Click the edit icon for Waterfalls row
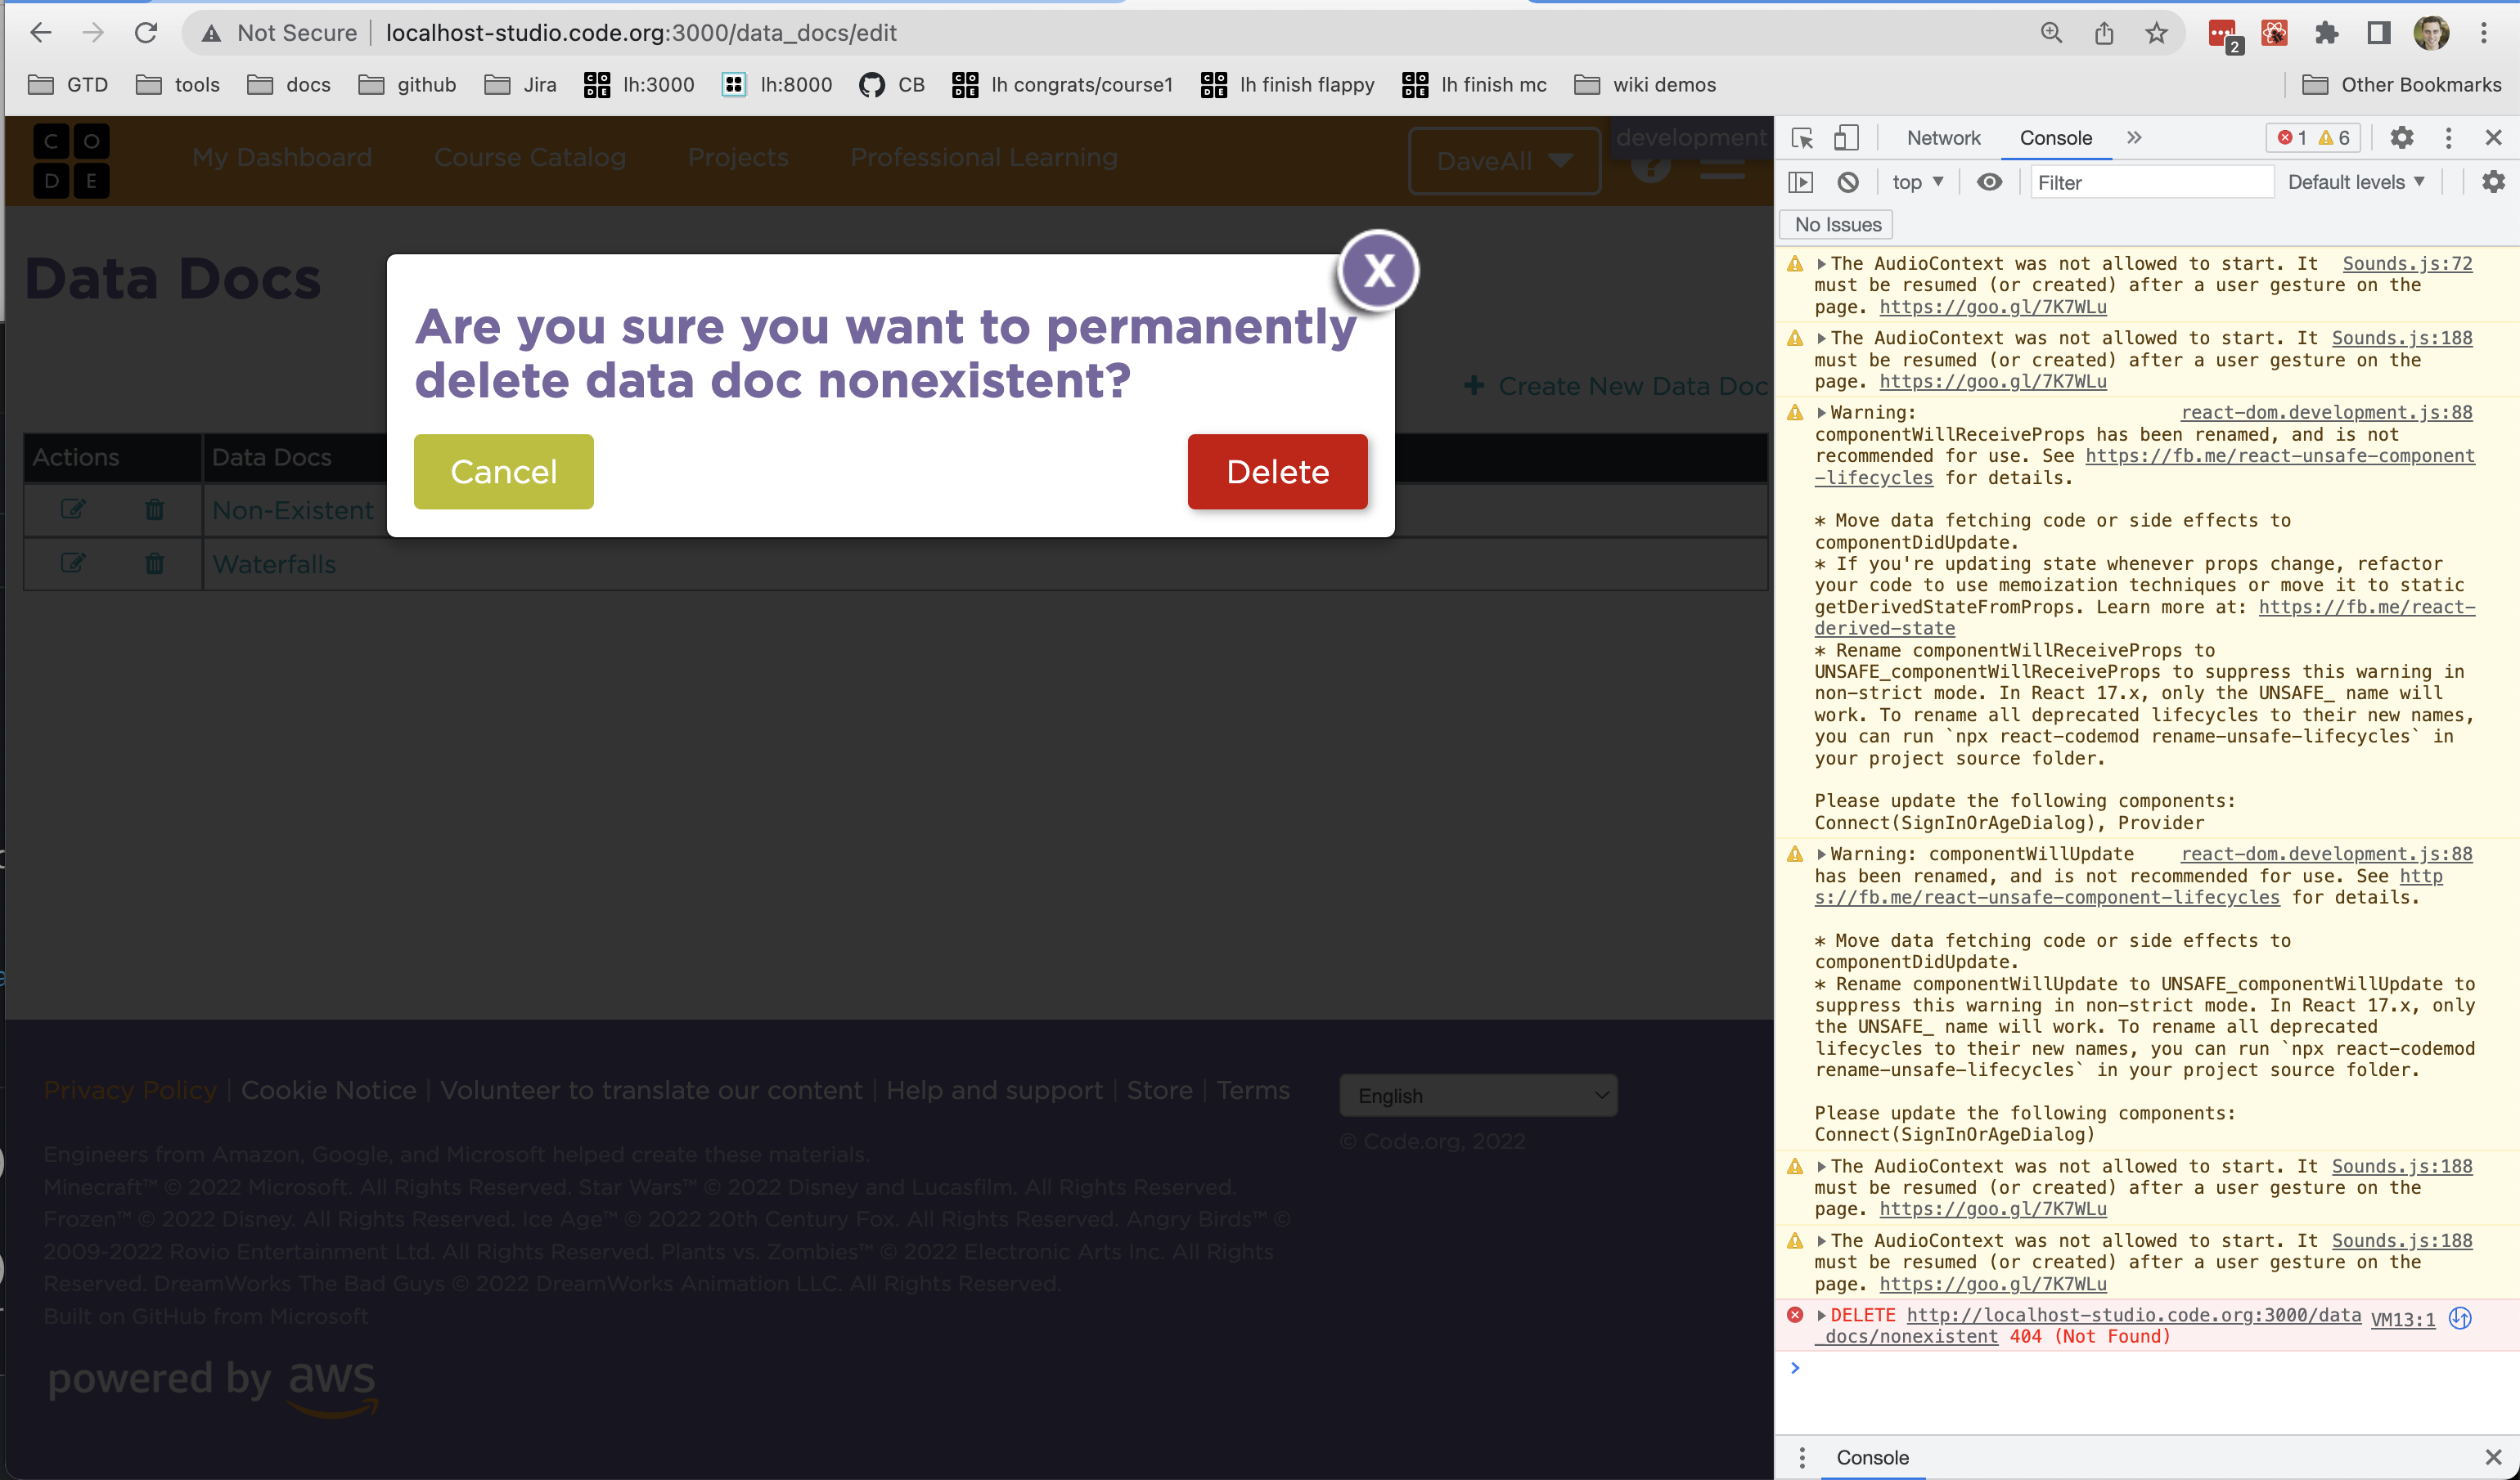The height and width of the screenshot is (1480, 2520). [73, 563]
